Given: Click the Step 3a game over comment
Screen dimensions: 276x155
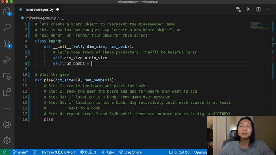Looking at the screenshot, I should tap(107, 97).
